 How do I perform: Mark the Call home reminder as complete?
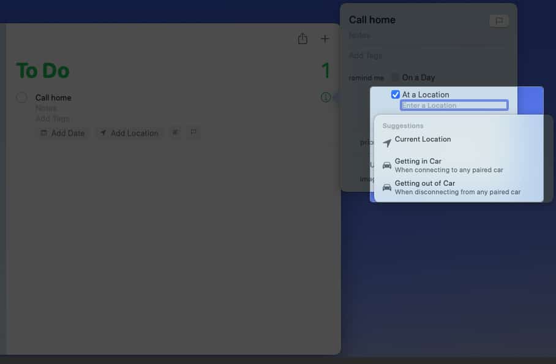point(21,97)
